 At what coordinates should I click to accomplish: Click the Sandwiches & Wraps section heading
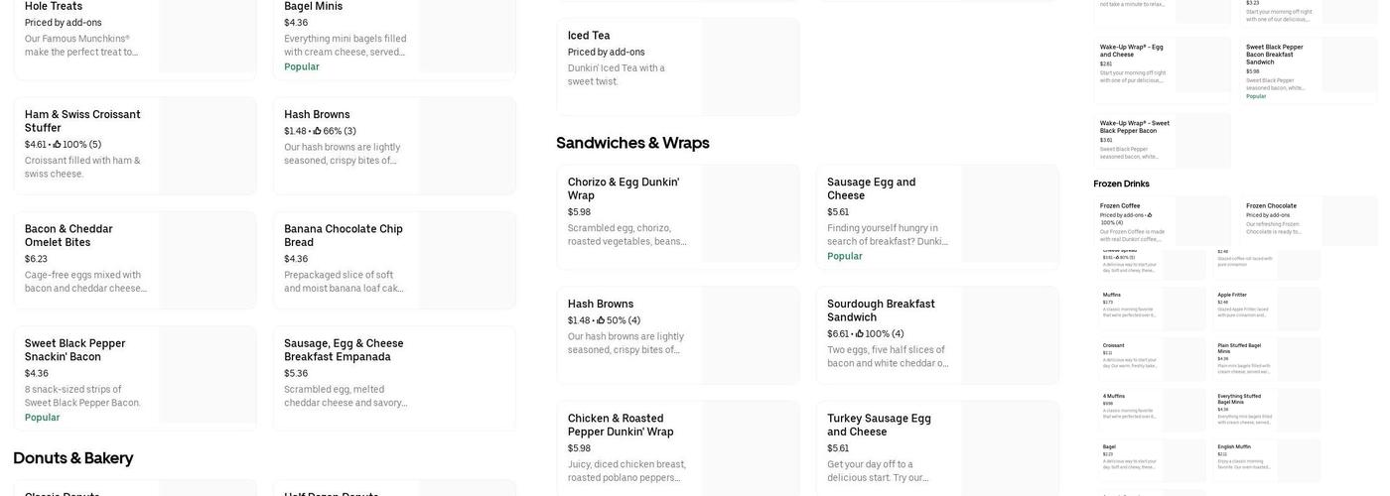click(632, 143)
